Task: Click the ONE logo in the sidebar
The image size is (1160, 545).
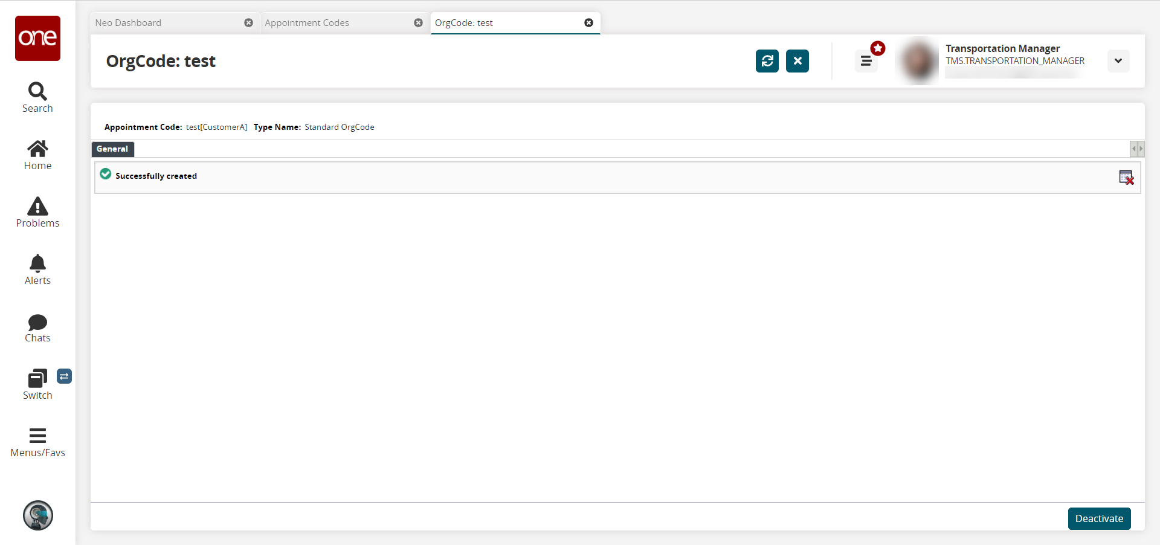Action: pyautogui.click(x=37, y=38)
